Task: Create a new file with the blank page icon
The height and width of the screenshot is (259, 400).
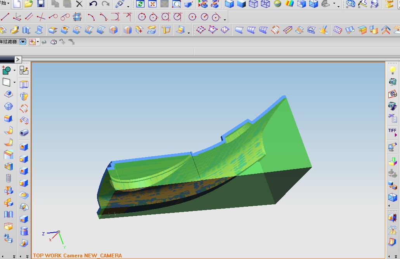Action: pyautogui.click(x=17, y=3)
